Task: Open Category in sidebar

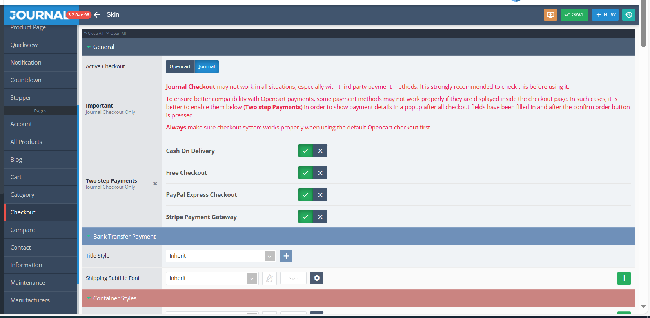Action: (40, 195)
